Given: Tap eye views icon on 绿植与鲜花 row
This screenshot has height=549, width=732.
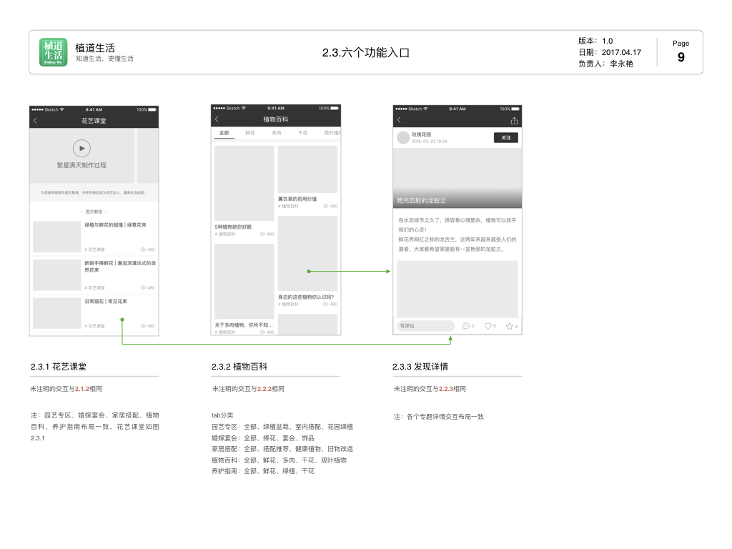Looking at the screenshot, I should 143,249.
